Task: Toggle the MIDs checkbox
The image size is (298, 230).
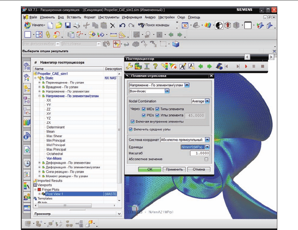Action: [144, 109]
